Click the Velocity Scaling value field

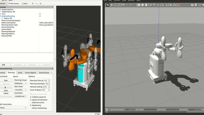coord(45,87)
